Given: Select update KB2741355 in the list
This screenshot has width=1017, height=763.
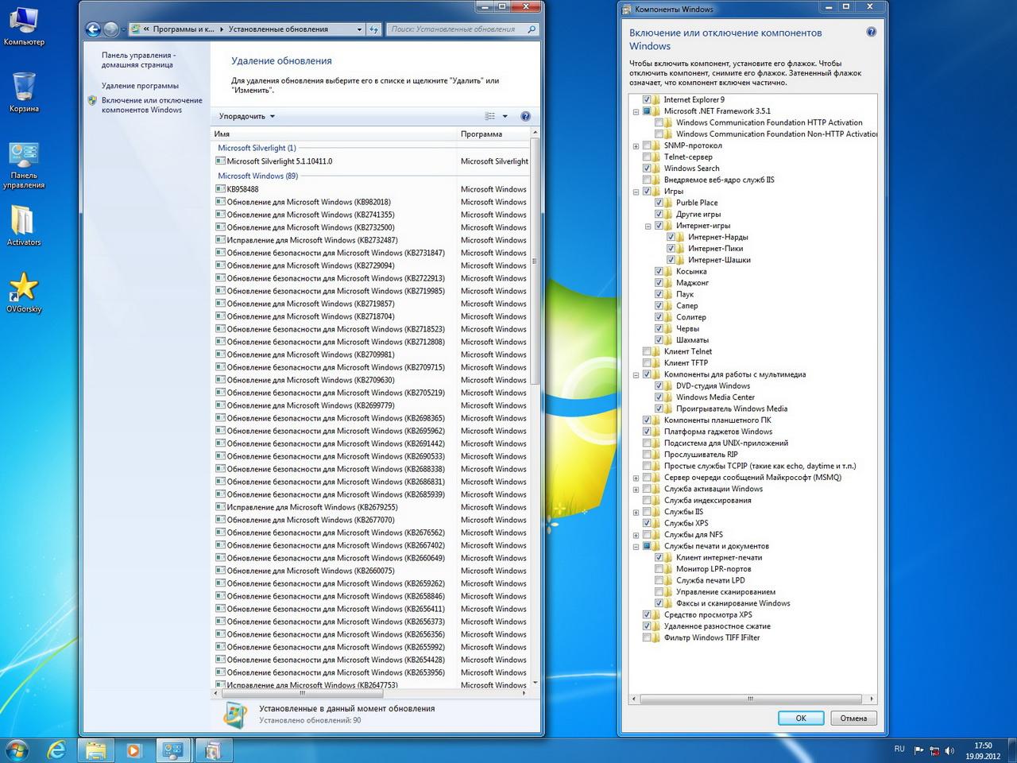Looking at the screenshot, I should coord(371,215).
